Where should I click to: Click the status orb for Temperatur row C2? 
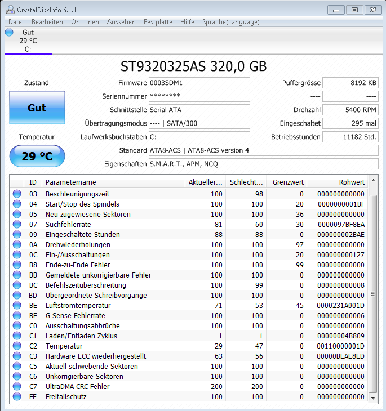click(17, 346)
